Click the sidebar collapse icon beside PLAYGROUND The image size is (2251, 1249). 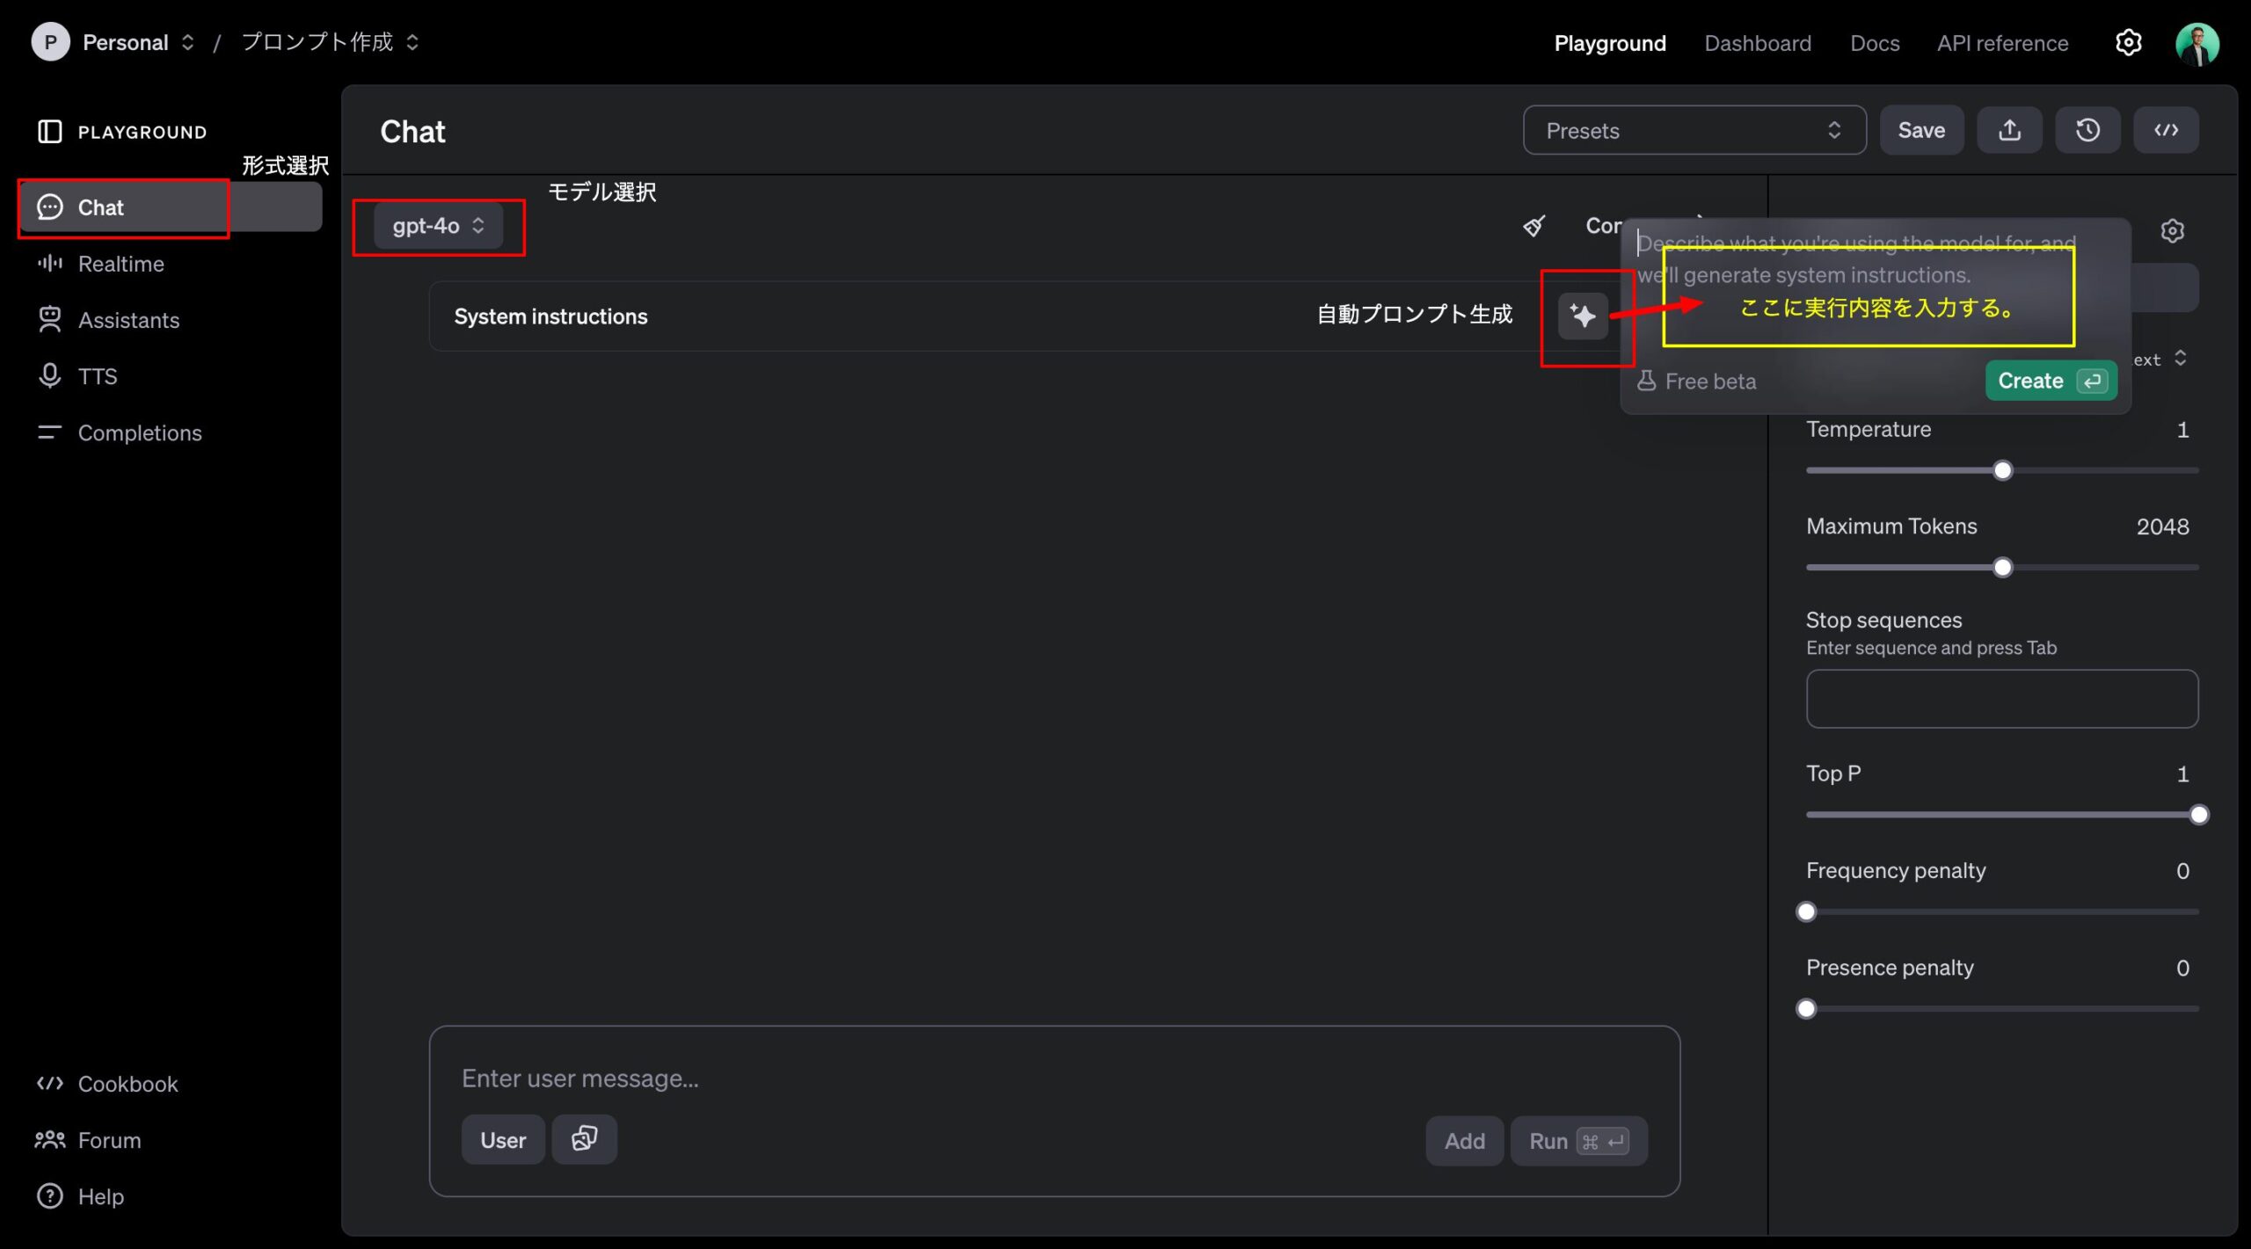(x=50, y=132)
